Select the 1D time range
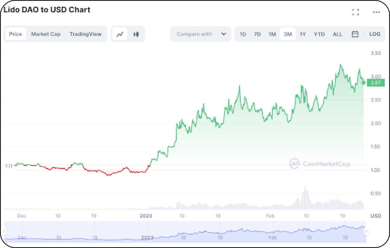Screen dimensions: 390x248 point(243,34)
